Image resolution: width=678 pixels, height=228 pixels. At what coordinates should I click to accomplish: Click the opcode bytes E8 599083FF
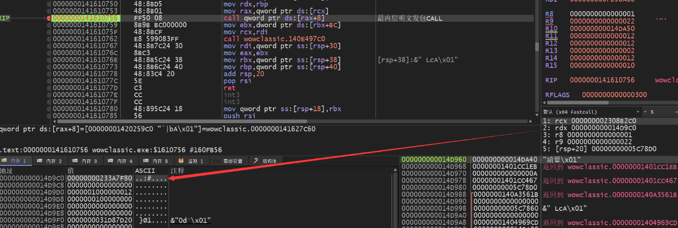click(156, 39)
